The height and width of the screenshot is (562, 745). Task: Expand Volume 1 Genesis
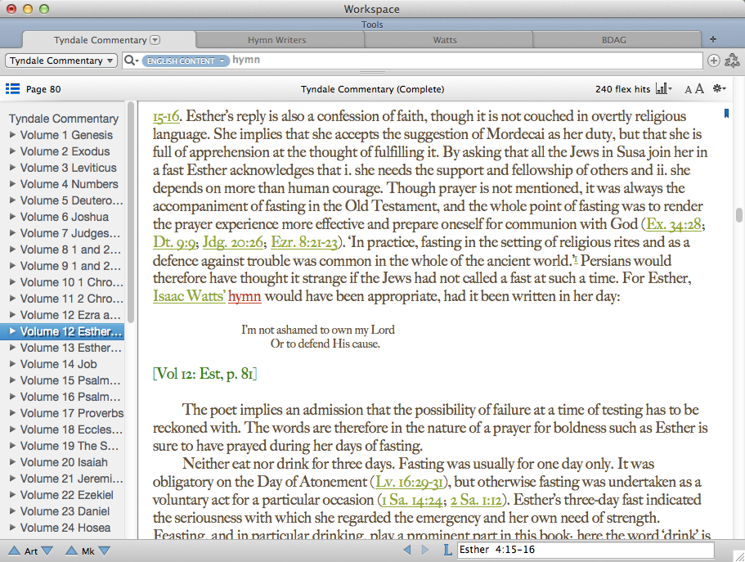13,134
